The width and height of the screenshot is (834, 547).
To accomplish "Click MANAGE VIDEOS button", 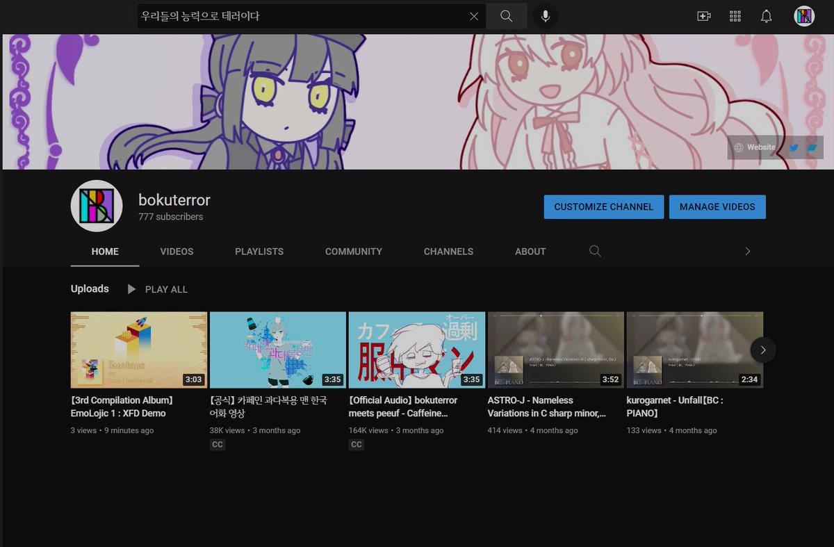I will tap(717, 206).
